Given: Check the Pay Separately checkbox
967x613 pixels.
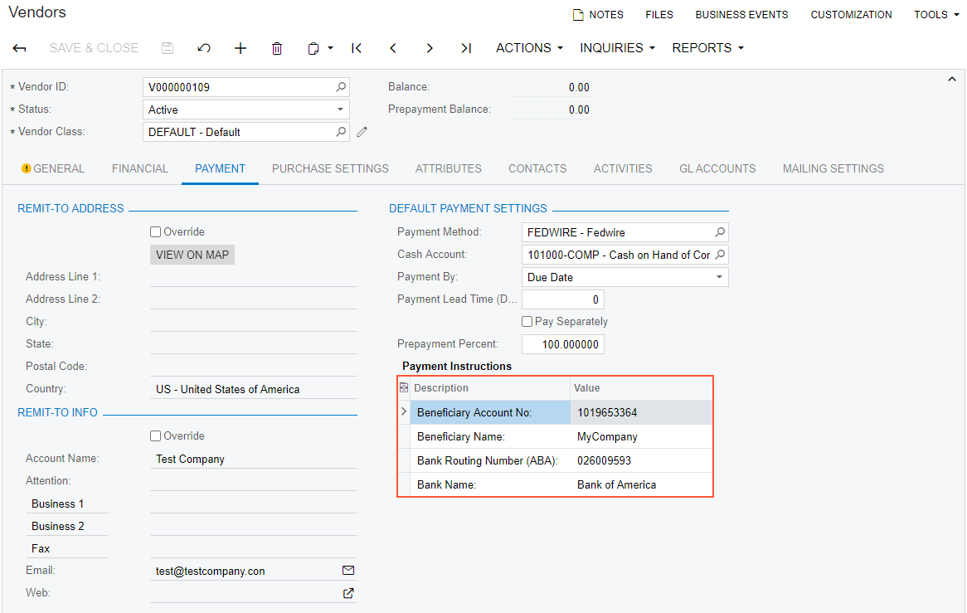Looking at the screenshot, I should [527, 322].
